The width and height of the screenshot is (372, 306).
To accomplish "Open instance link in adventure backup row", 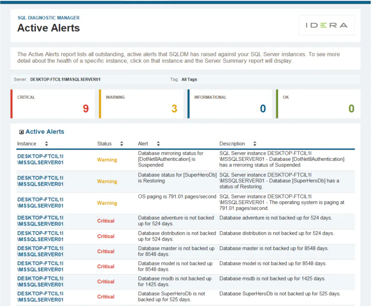I will [x=40, y=221].
